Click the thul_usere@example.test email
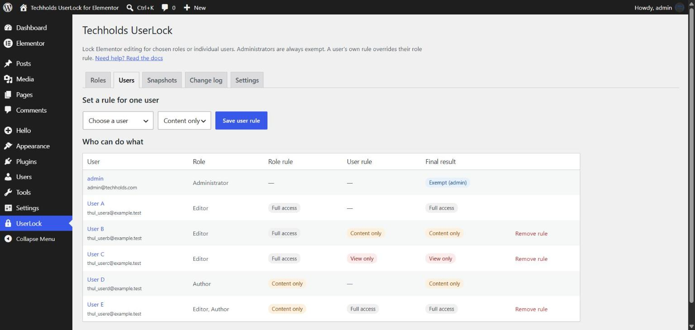Image resolution: width=695 pixels, height=330 pixels. click(x=114, y=314)
